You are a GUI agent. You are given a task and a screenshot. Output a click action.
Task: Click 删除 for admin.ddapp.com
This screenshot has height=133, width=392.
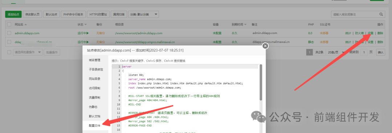tap(380, 33)
